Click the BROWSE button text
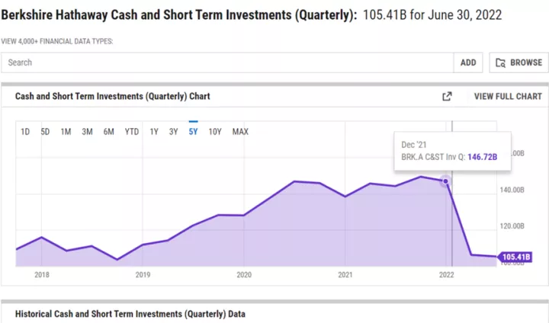Image resolution: width=549 pixels, height=323 pixels. point(526,62)
